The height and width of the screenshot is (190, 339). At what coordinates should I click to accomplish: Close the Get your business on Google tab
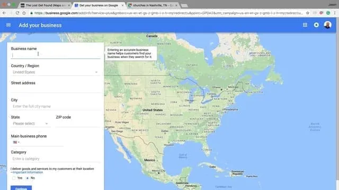pyautogui.click(x=122, y=5)
